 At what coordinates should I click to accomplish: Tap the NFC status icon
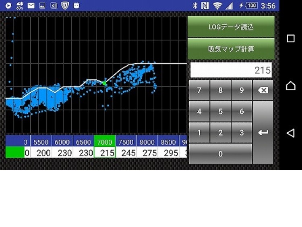(205, 6)
